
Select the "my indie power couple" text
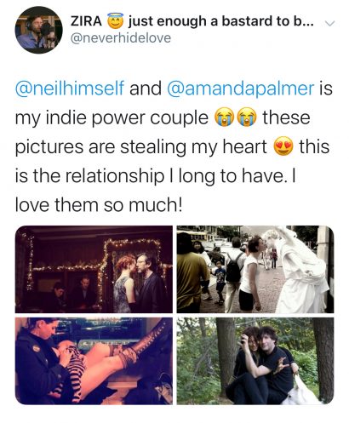tap(112, 118)
